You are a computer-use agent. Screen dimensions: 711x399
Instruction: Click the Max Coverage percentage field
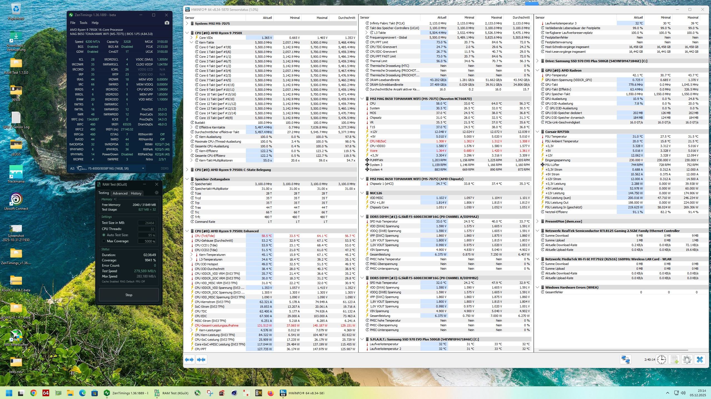147,241
